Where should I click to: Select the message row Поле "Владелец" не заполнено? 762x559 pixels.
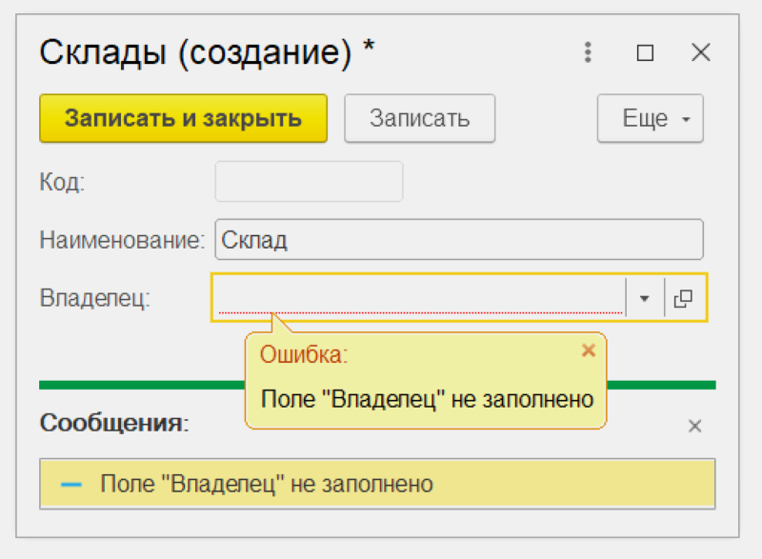[x=377, y=484]
